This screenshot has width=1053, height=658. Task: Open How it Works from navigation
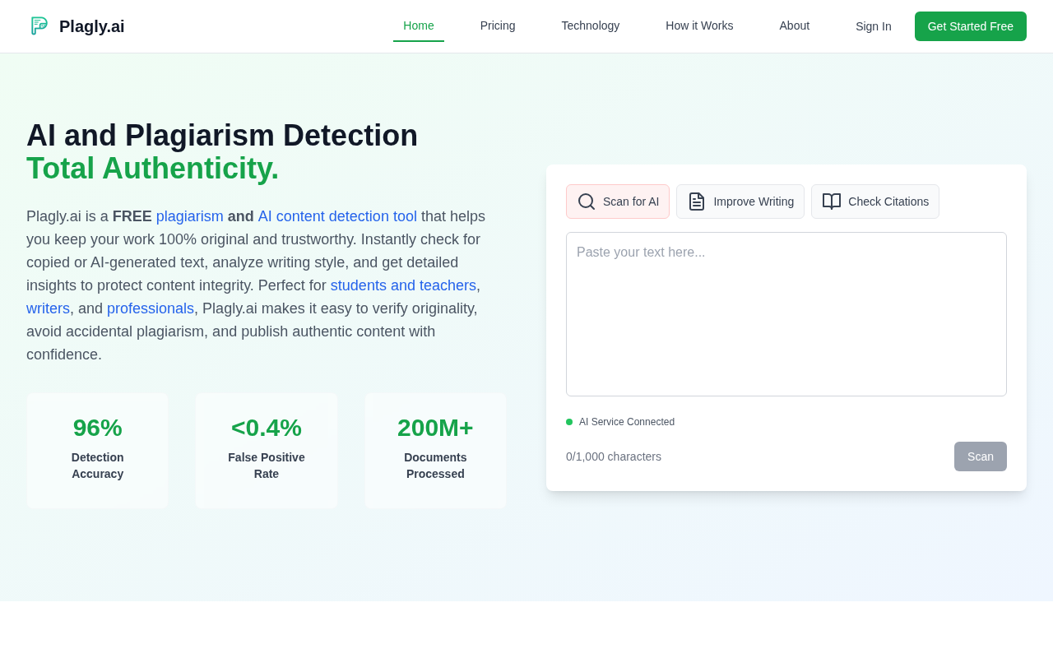[699, 25]
